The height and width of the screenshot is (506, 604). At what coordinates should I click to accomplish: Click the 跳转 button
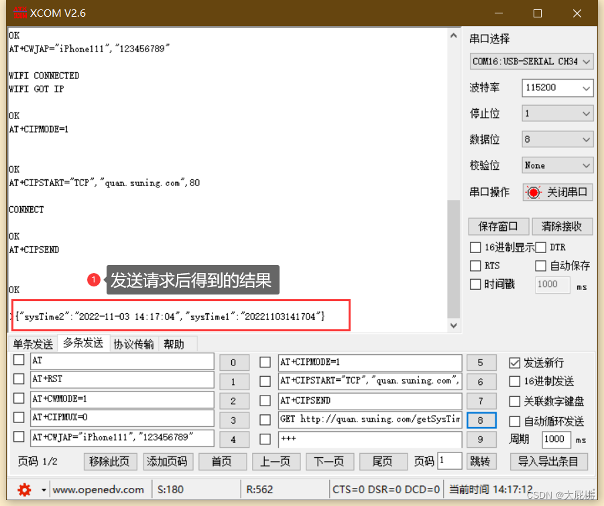tap(481, 461)
